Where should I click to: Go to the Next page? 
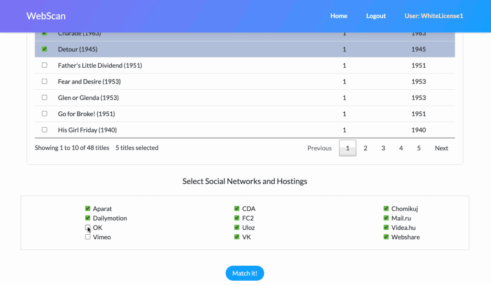click(441, 148)
